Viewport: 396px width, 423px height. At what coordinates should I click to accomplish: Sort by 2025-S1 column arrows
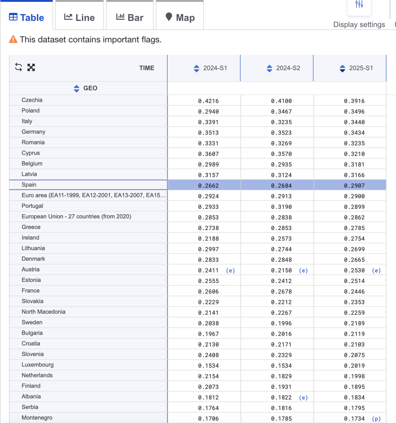343,68
